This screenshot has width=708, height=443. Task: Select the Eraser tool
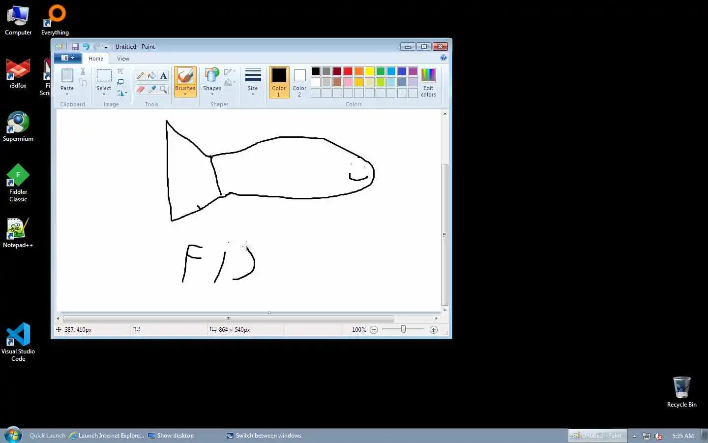click(x=140, y=90)
